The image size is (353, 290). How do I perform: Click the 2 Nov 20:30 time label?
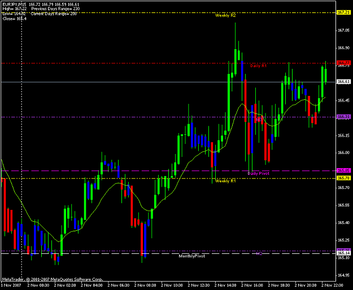306,285
